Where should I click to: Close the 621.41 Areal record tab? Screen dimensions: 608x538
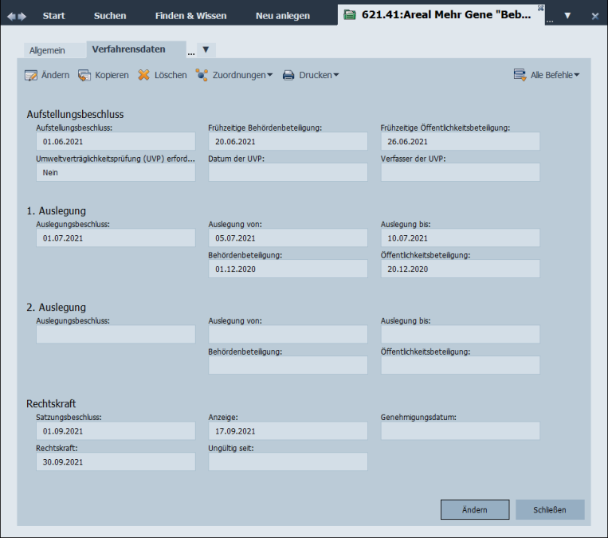(x=541, y=7)
